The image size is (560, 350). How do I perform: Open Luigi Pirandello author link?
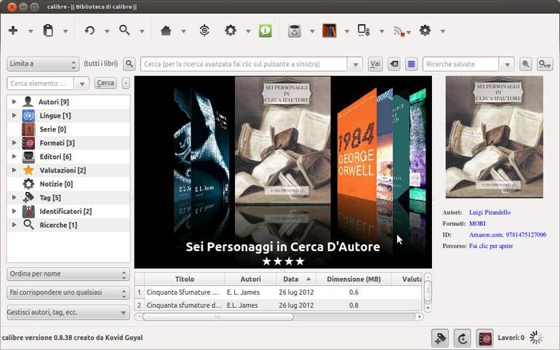(489, 212)
